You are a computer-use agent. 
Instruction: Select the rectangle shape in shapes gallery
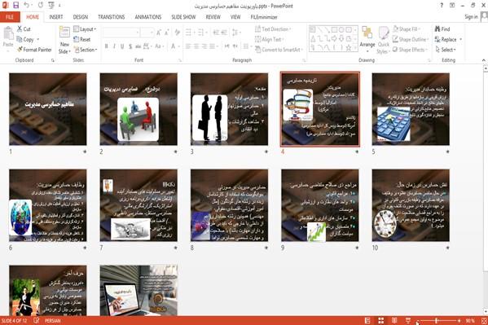tap(334, 29)
